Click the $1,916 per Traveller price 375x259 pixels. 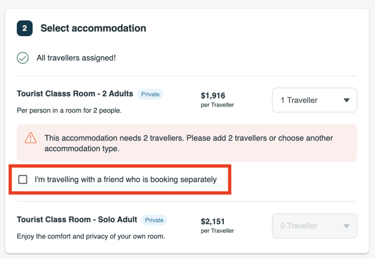tap(217, 100)
